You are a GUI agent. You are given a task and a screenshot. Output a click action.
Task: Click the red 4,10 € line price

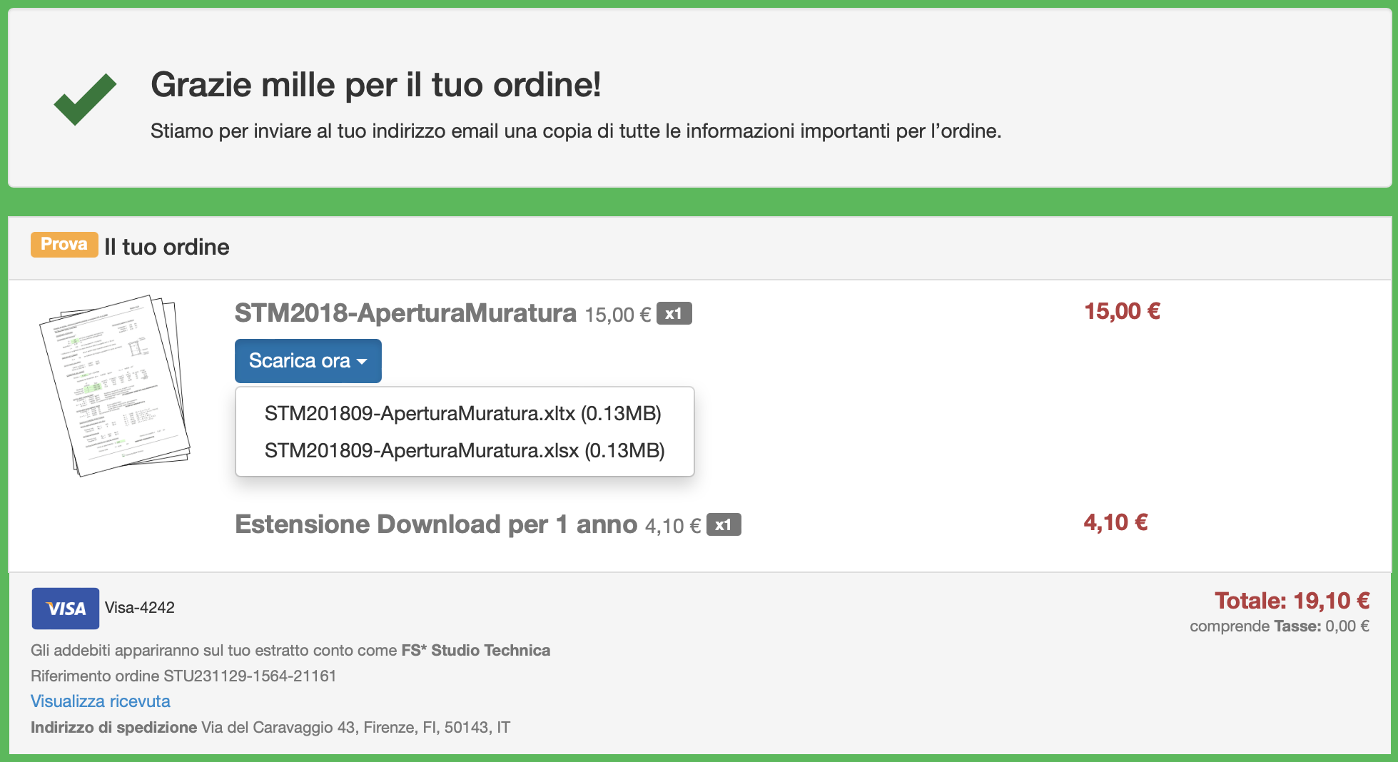[1116, 523]
